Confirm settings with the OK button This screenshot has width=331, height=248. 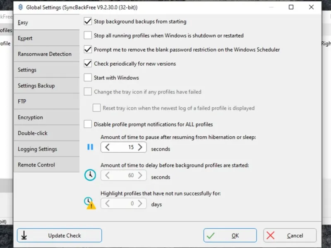coord(230,235)
